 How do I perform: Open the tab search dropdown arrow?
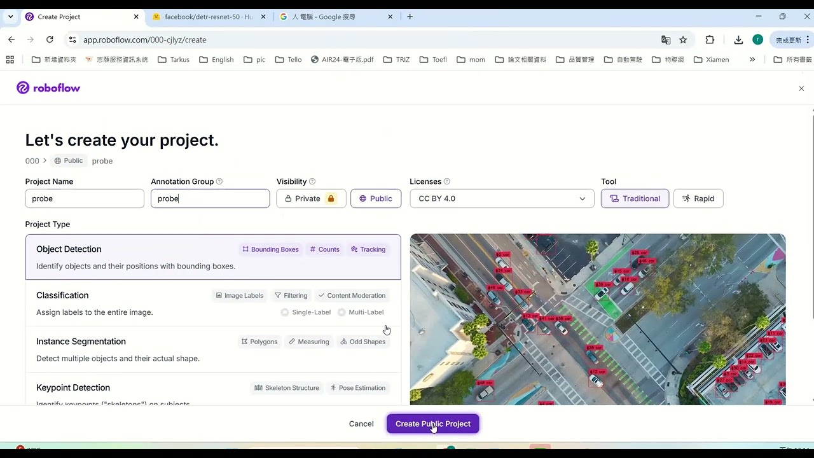click(10, 17)
